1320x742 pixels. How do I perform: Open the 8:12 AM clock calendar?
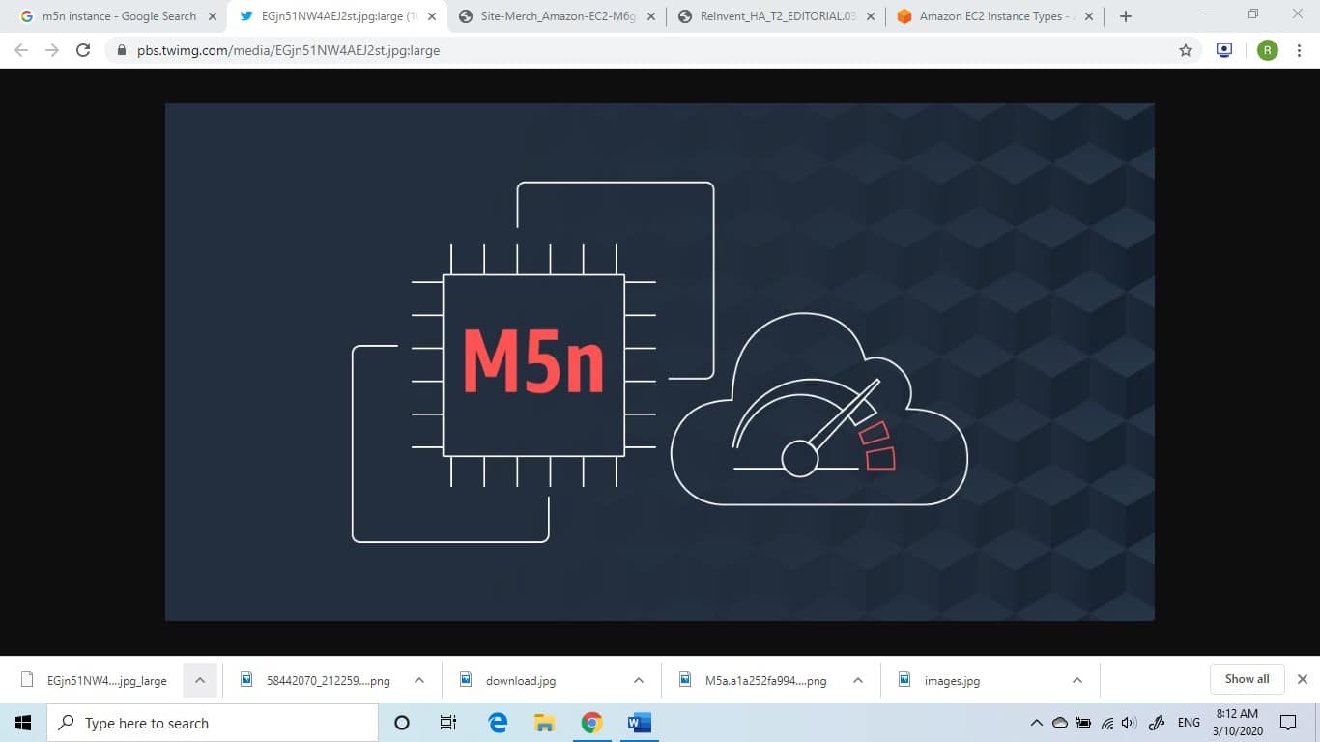[x=1238, y=723]
